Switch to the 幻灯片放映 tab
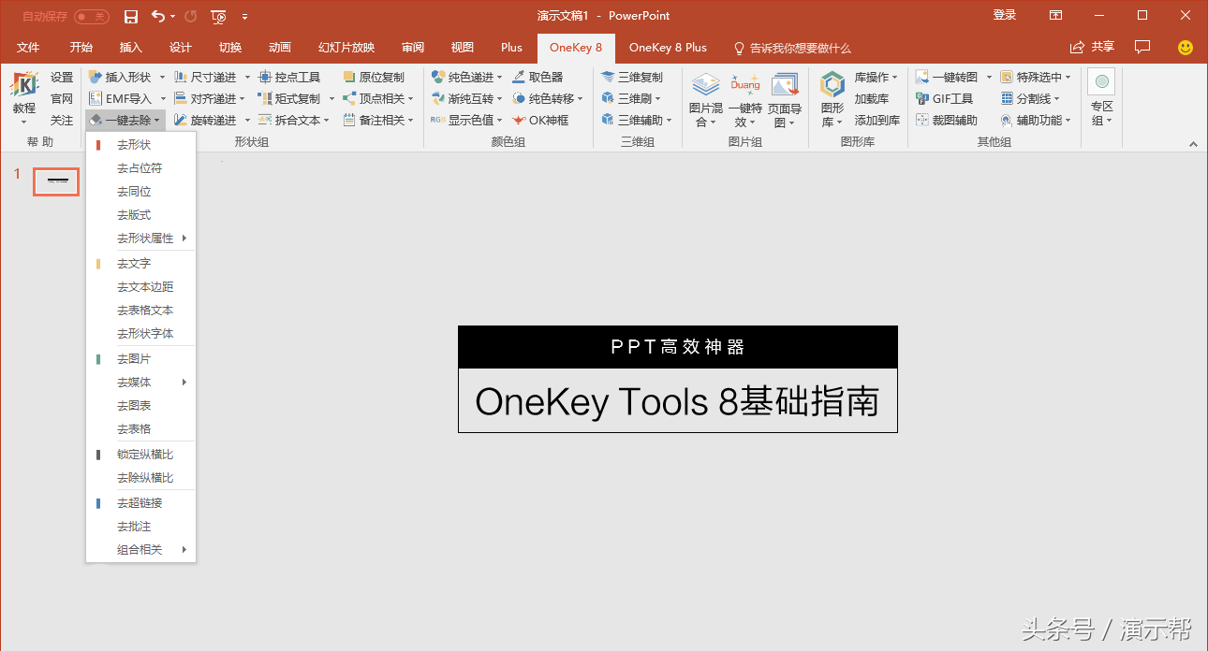This screenshot has width=1208, height=651. coord(346,48)
